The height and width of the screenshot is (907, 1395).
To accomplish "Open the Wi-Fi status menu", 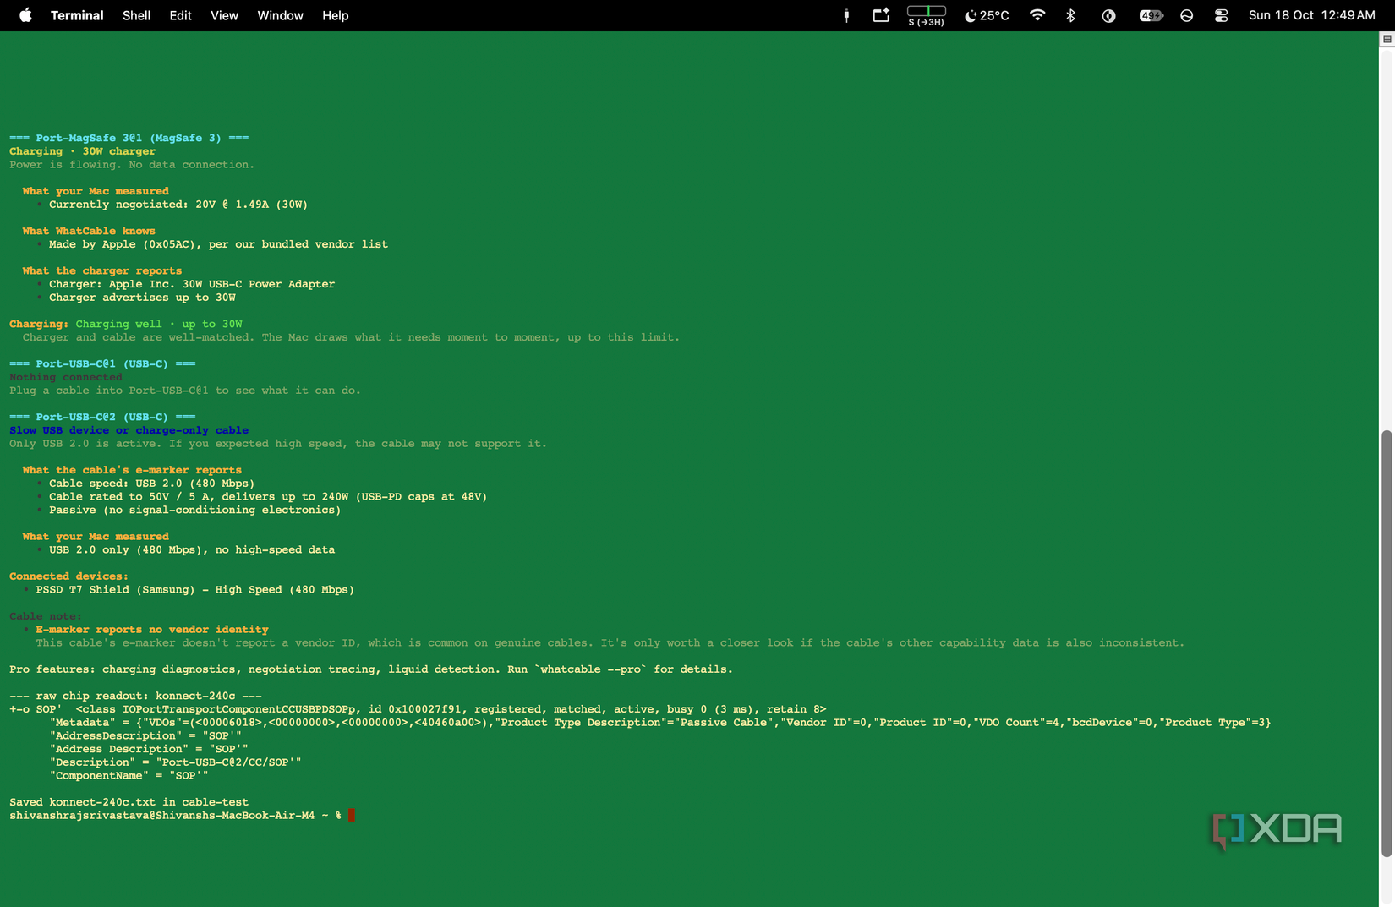I will tap(1037, 15).
